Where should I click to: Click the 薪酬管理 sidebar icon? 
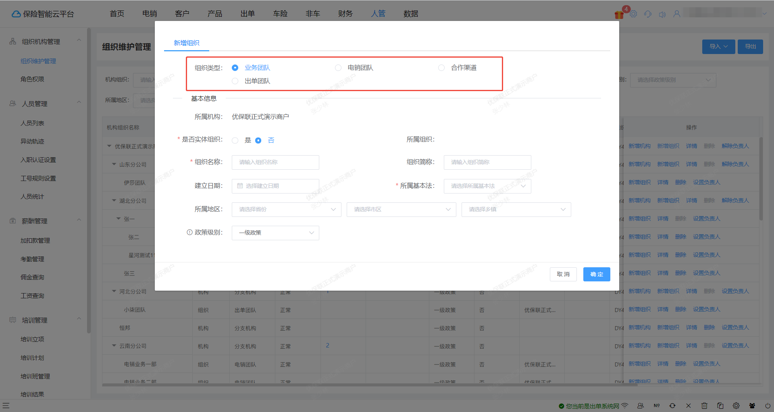(13, 221)
